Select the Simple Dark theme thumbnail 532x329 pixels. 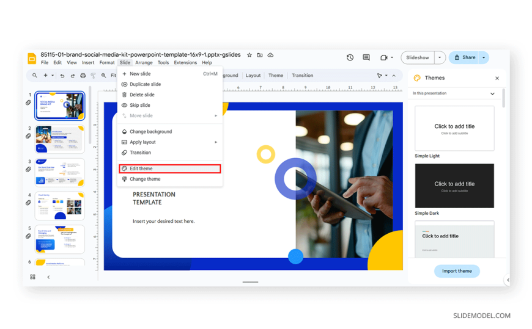(x=454, y=186)
